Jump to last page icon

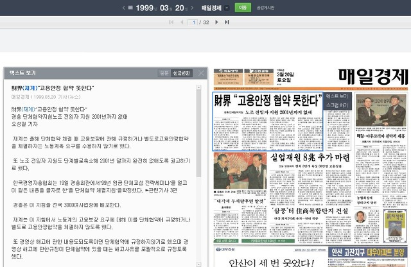227,22
